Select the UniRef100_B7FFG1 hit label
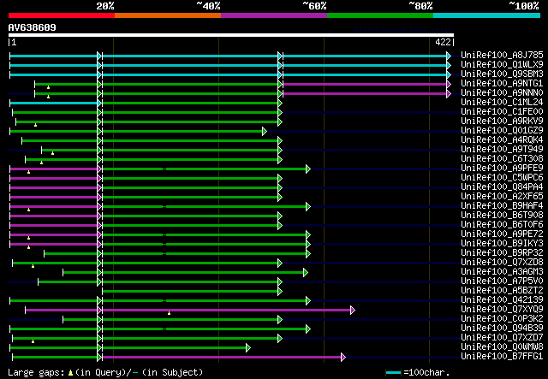This screenshot has height=379, width=548. (502, 357)
